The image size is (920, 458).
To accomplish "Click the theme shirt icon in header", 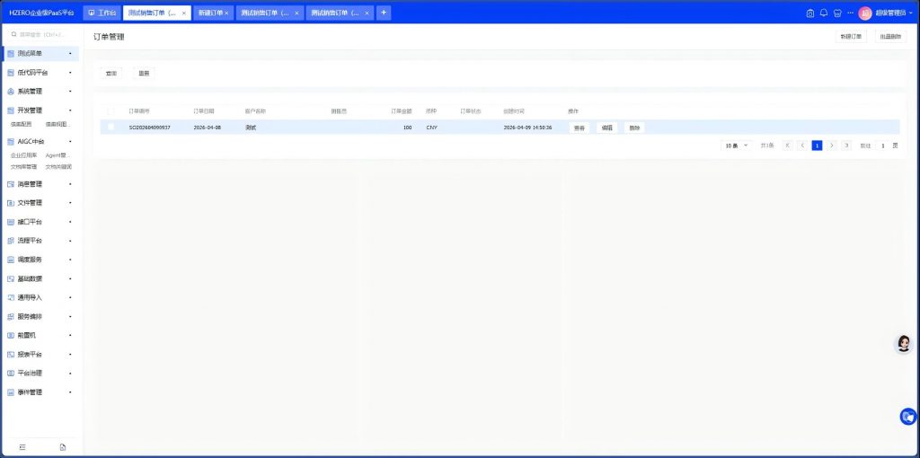I will [837, 13].
